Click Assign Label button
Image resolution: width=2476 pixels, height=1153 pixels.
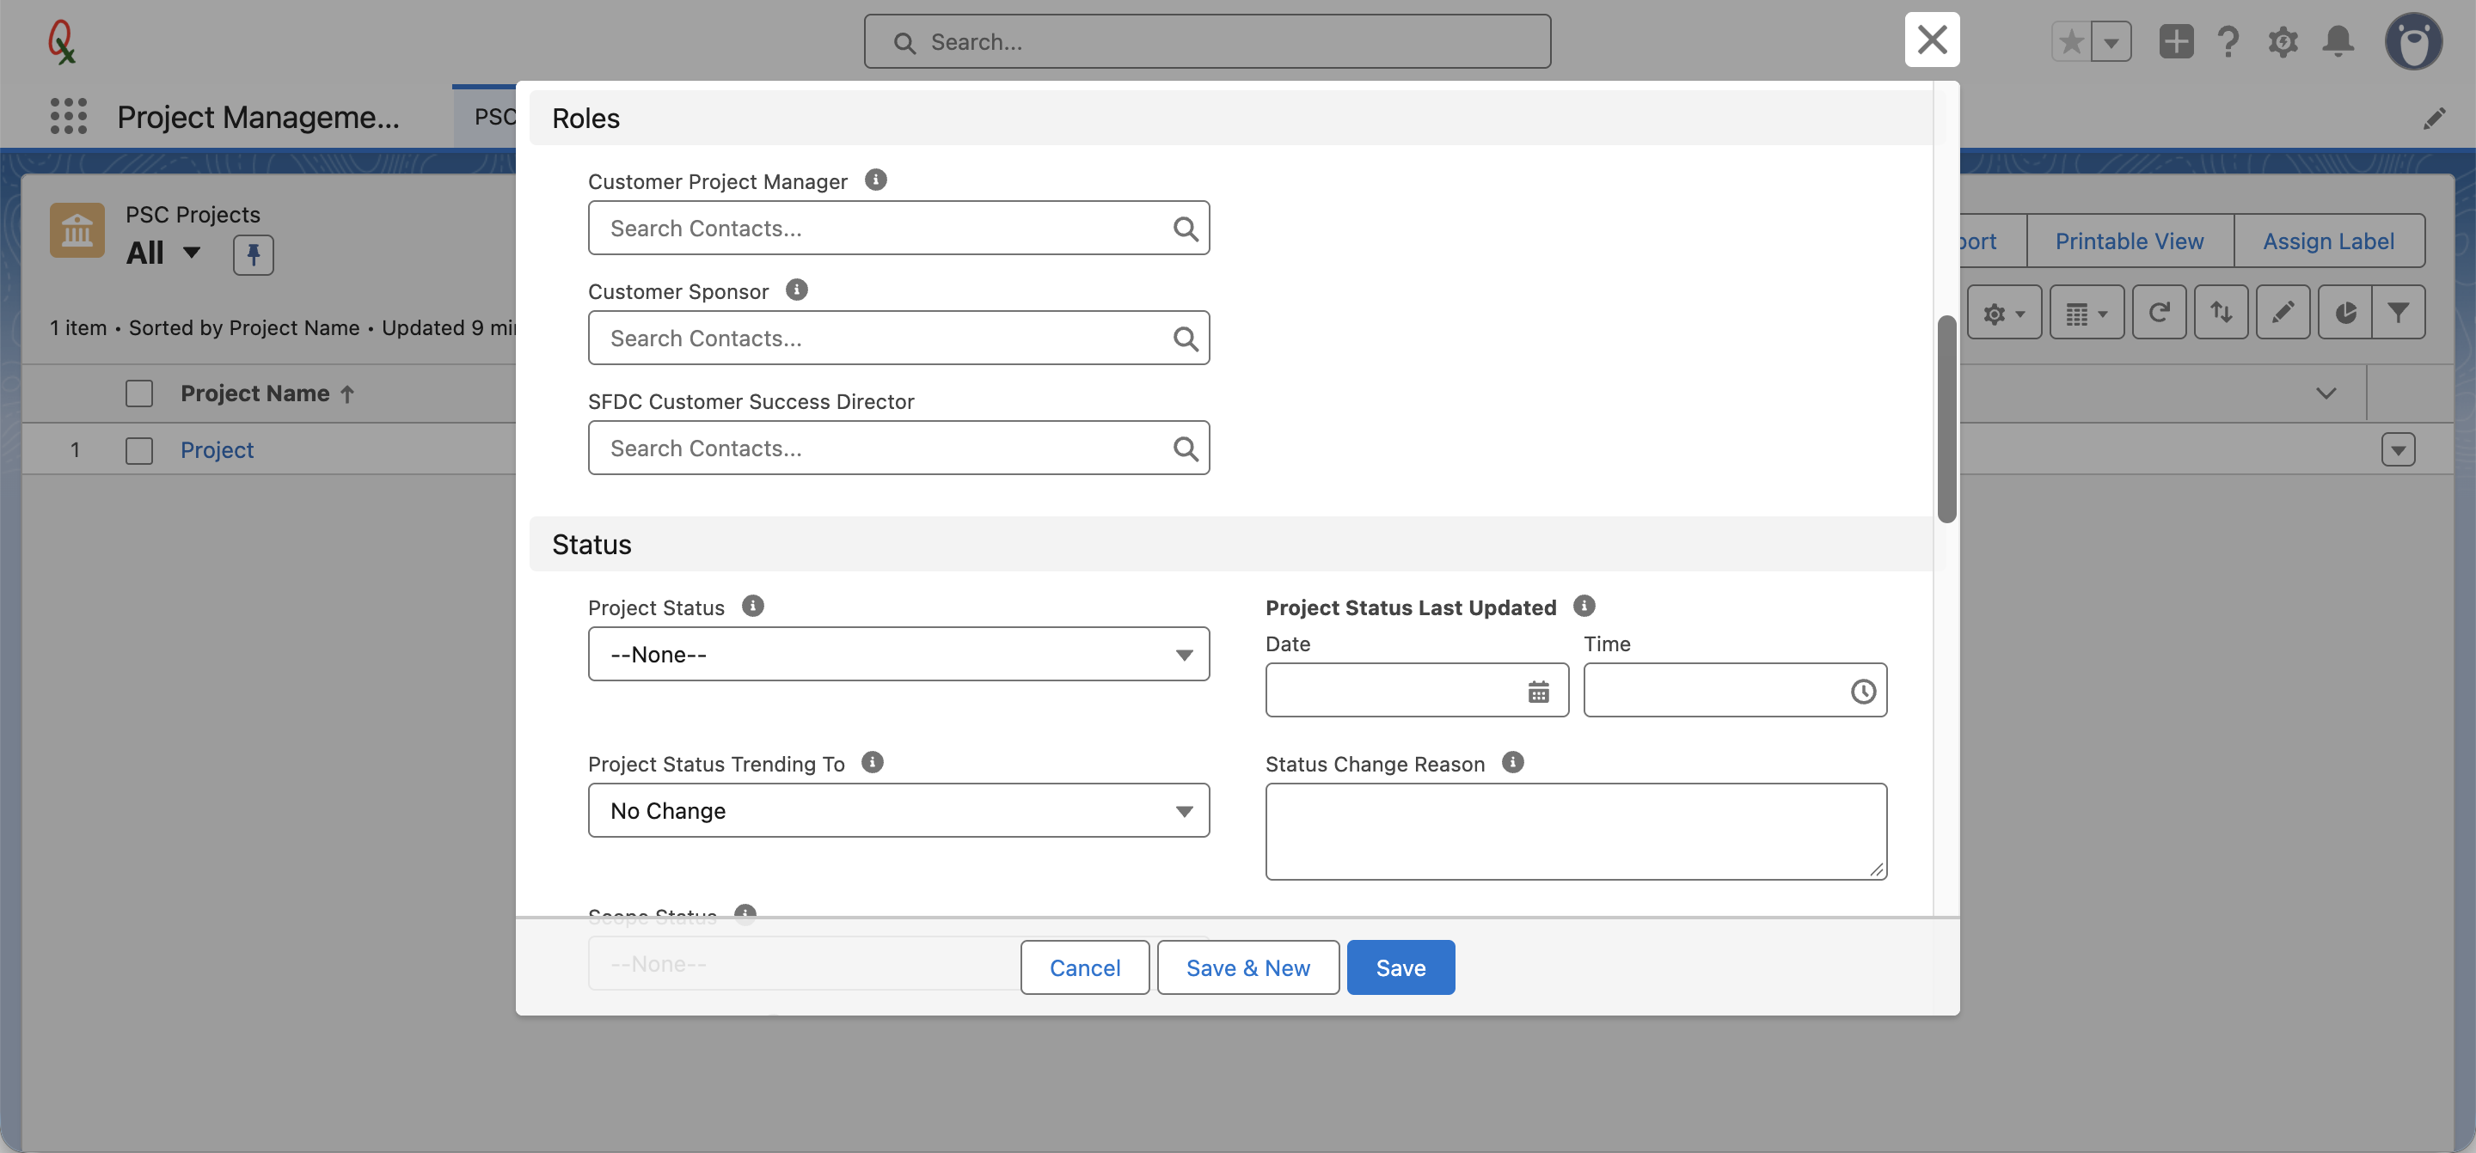tap(2328, 241)
